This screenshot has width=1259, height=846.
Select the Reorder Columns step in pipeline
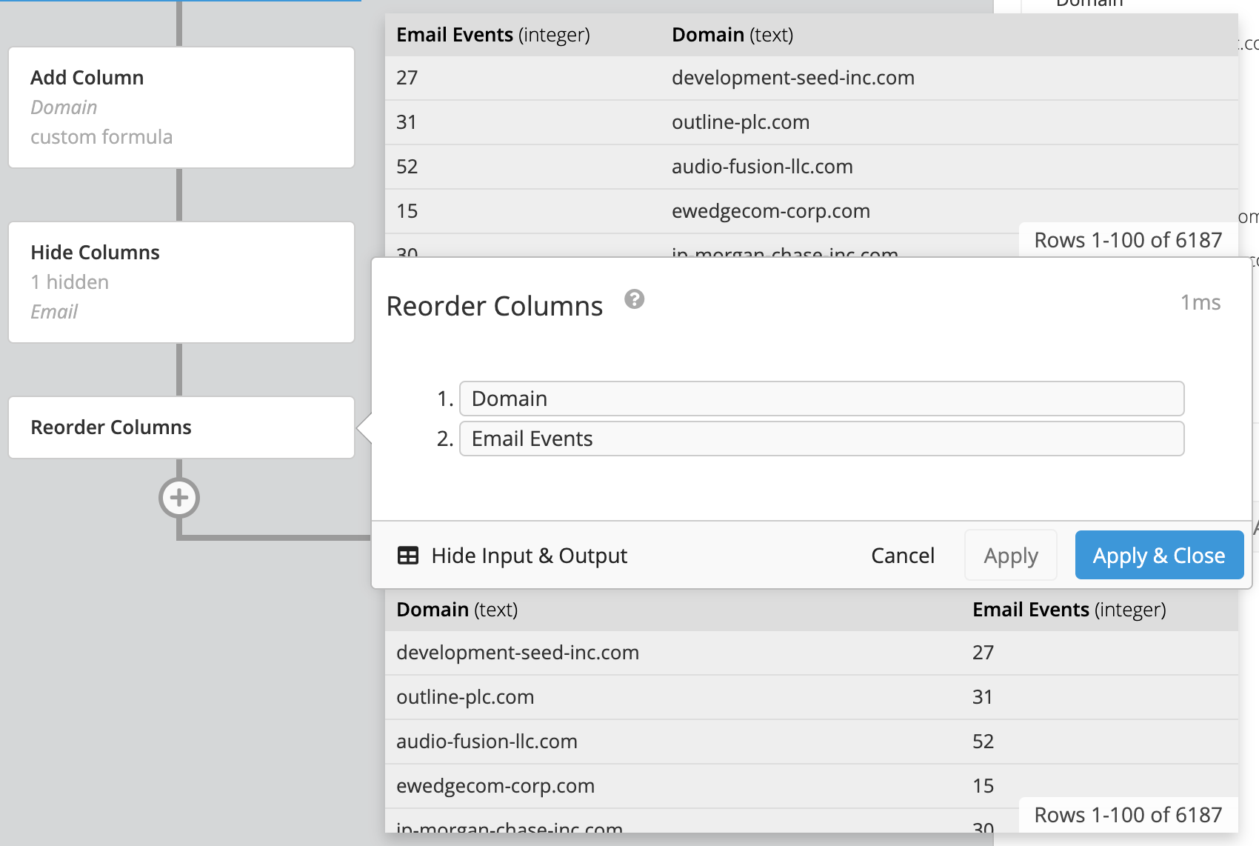[181, 427]
